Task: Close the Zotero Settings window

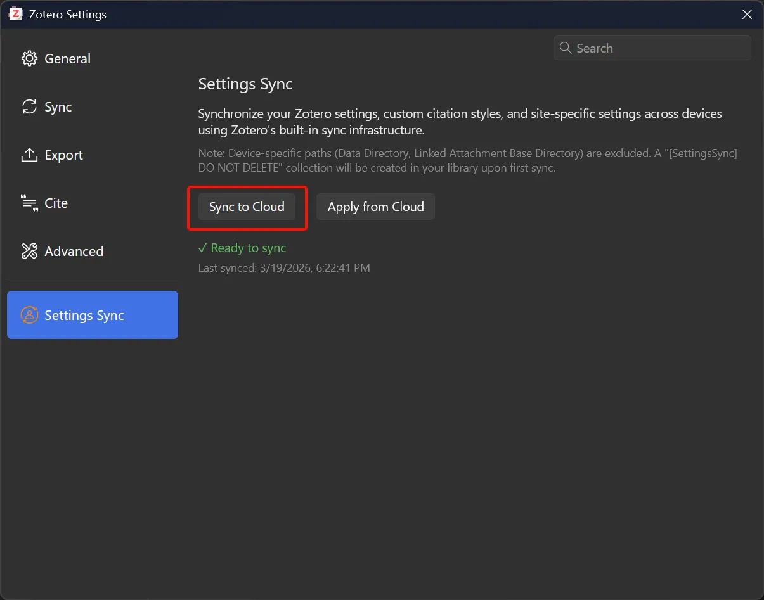Action: tap(746, 14)
